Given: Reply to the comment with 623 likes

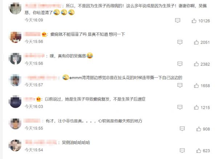Looking at the screenshot, I should point(182,150).
